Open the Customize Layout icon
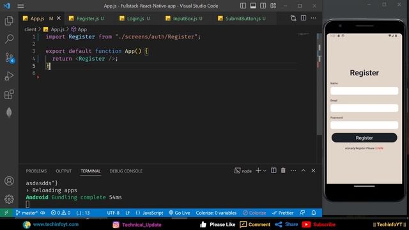Image resolution: width=409 pixels, height=230 pixels. 273,6
